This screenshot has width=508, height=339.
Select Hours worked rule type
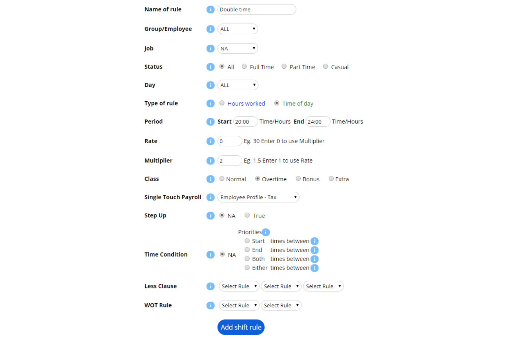(x=222, y=103)
